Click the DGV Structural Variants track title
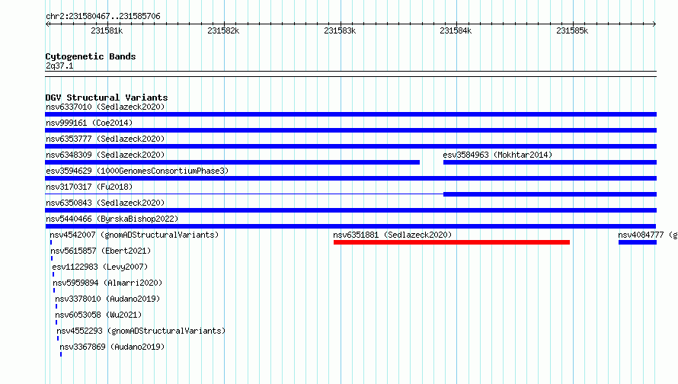 pyautogui.click(x=107, y=98)
